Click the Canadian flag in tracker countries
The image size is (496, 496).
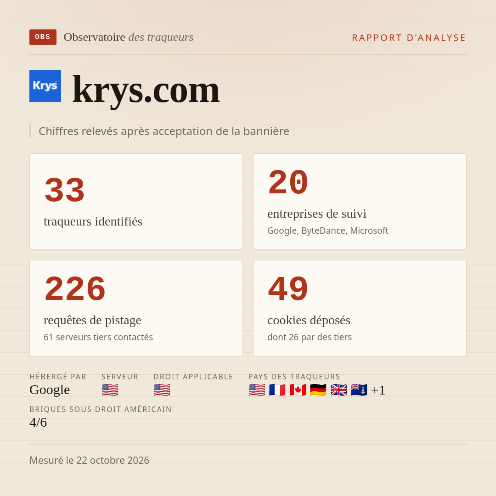pos(298,390)
